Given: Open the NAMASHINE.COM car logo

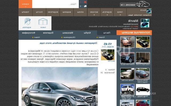Looking at the screenshot, I should click(x=135, y=4).
